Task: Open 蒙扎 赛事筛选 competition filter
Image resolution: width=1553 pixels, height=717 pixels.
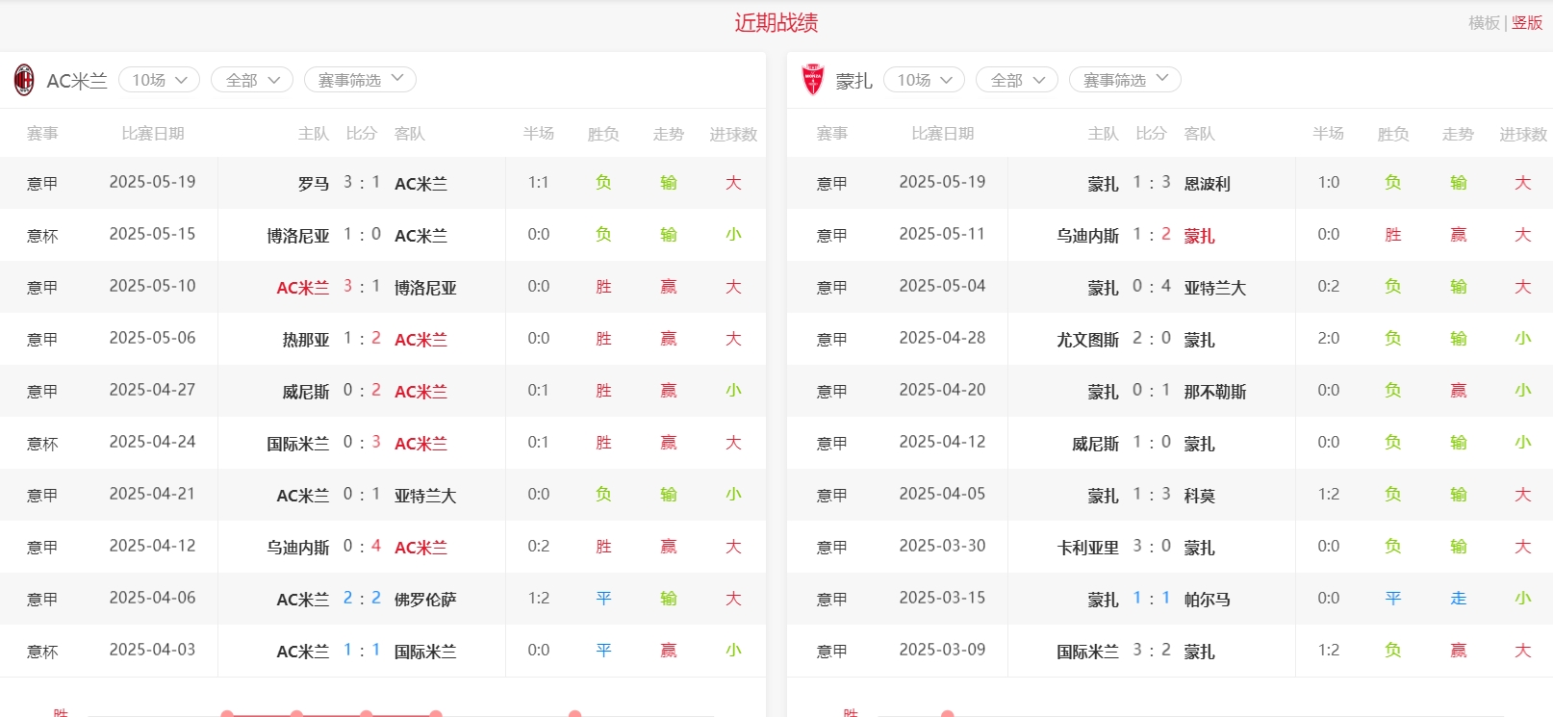Action: (x=1125, y=80)
